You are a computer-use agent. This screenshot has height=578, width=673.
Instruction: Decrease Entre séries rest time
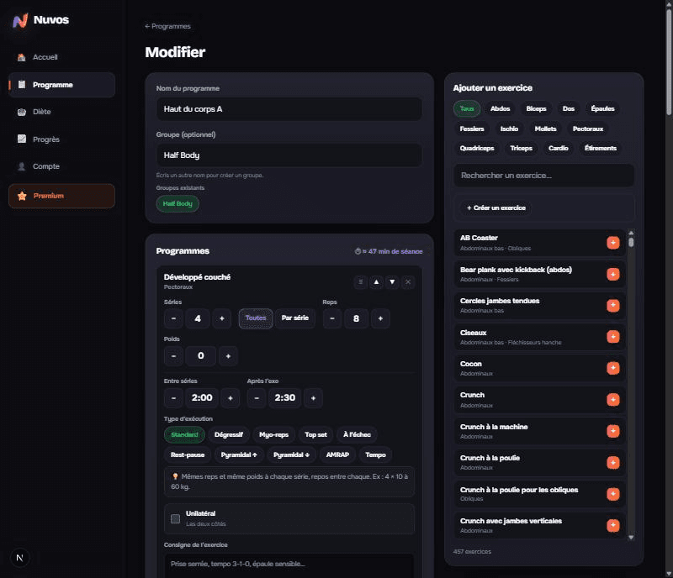[173, 398]
